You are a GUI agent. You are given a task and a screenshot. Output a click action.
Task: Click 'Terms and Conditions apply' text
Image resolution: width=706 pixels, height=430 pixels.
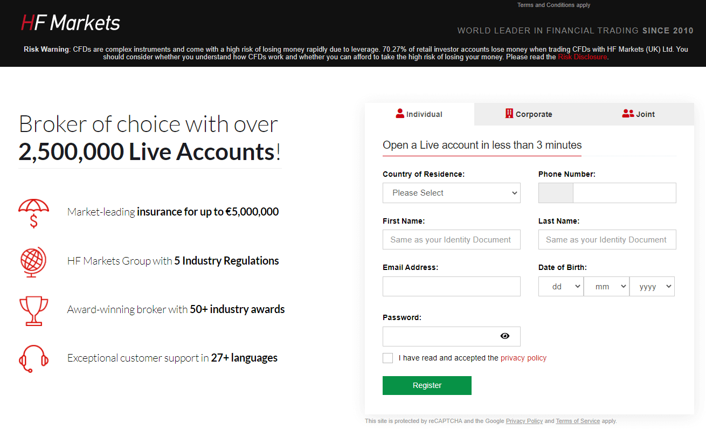click(553, 5)
